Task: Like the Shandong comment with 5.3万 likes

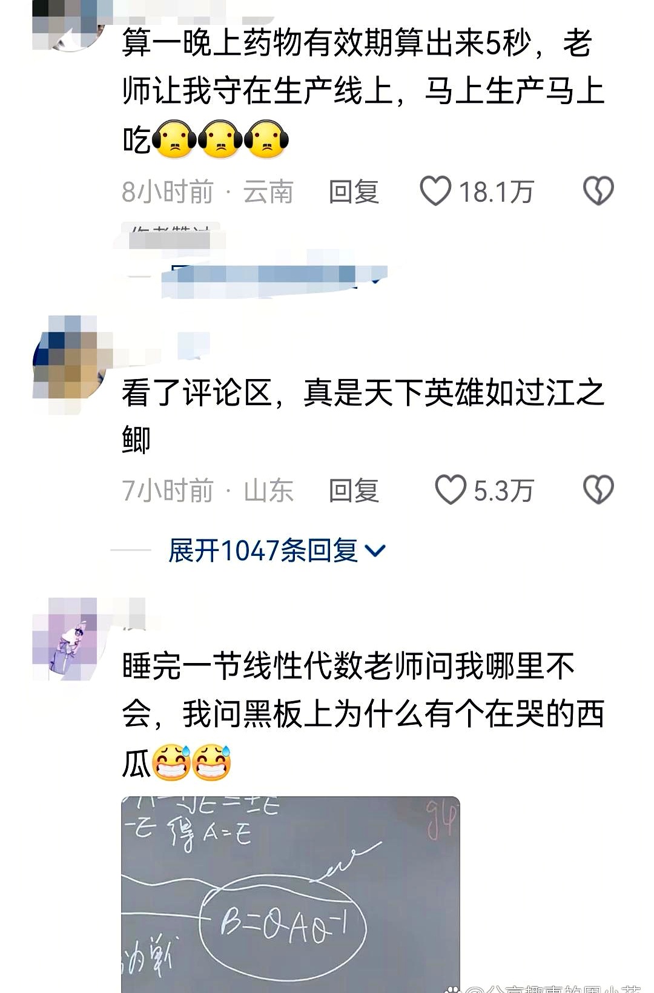Action: (451, 490)
